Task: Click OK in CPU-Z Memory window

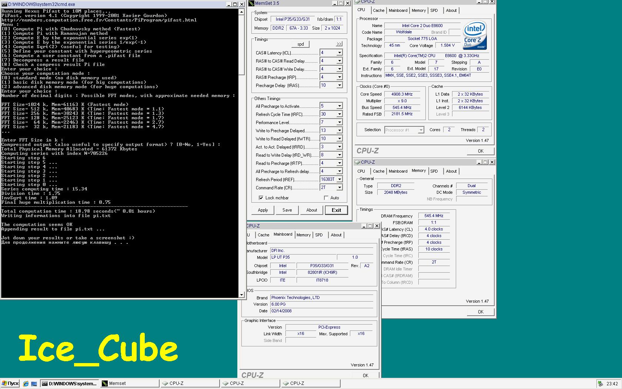Action: click(x=481, y=312)
